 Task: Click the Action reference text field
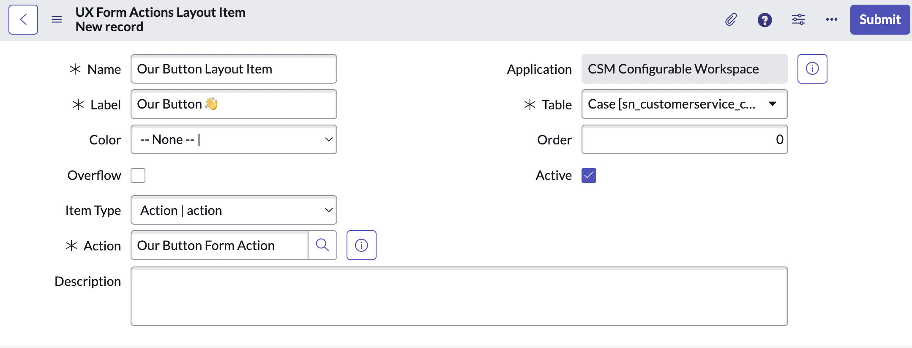pyautogui.click(x=220, y=245)
